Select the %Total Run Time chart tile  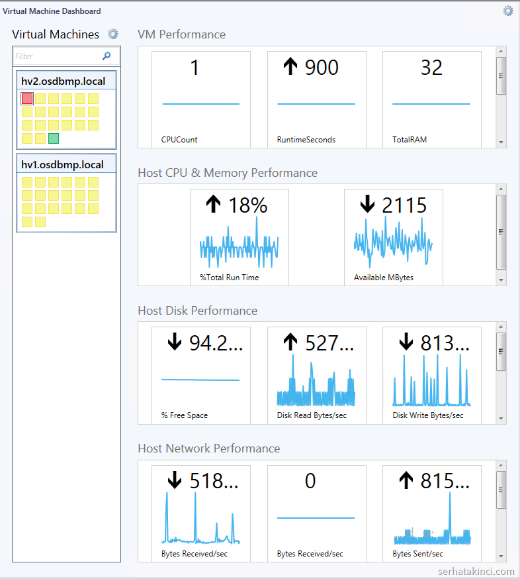tap(239, 237)
